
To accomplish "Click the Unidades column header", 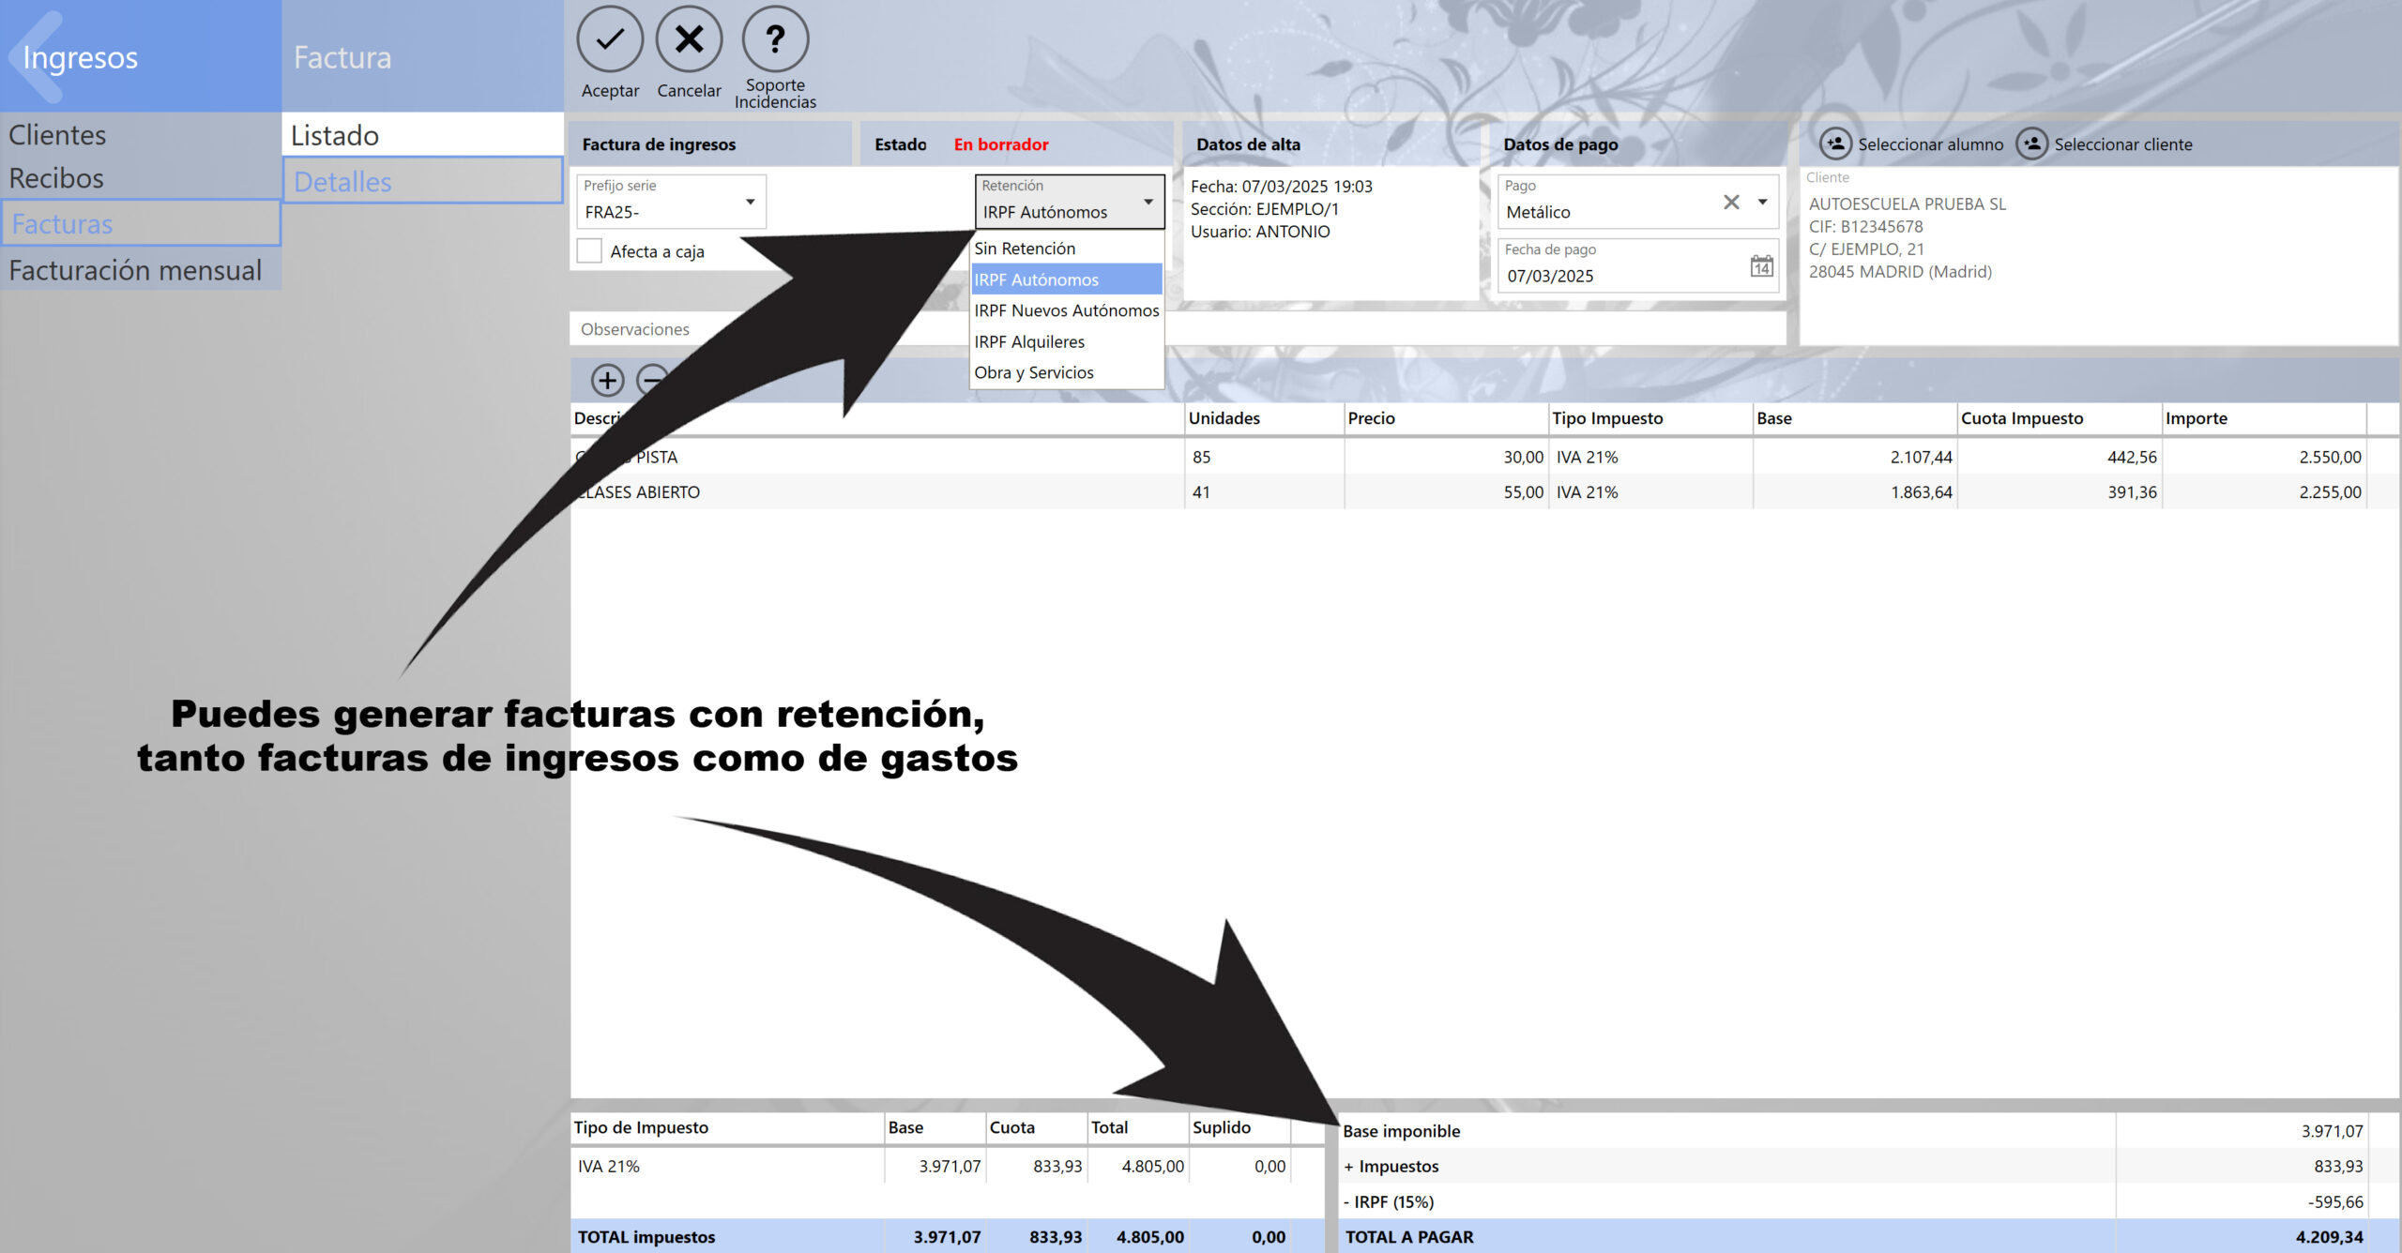I will (x=1264, y=418).
